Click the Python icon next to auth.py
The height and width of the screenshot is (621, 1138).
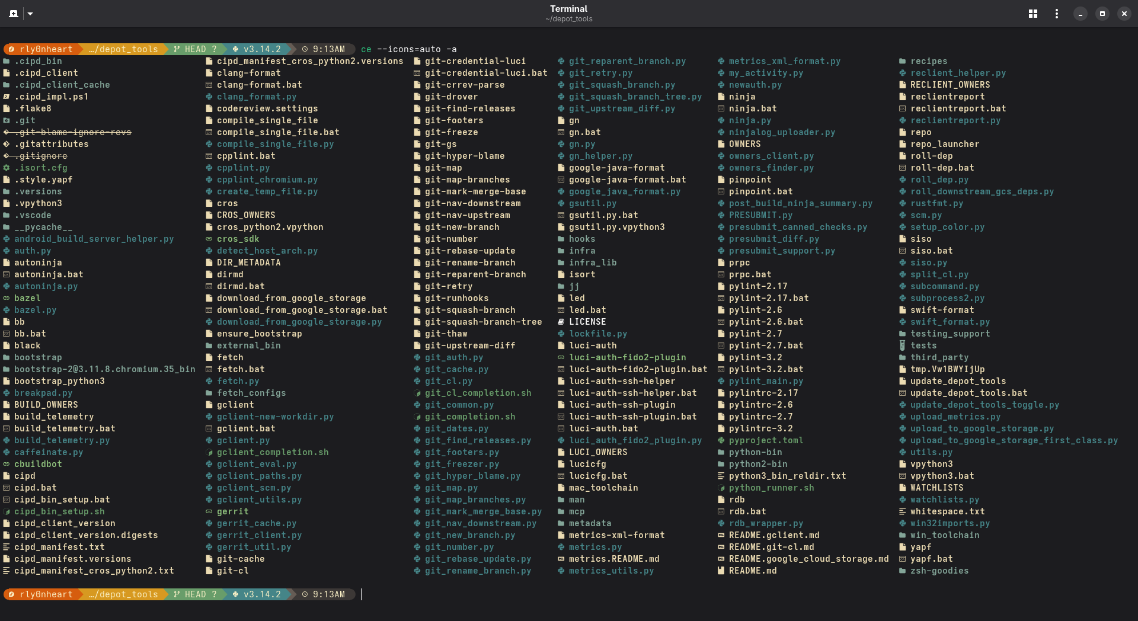tap(5, 251)
